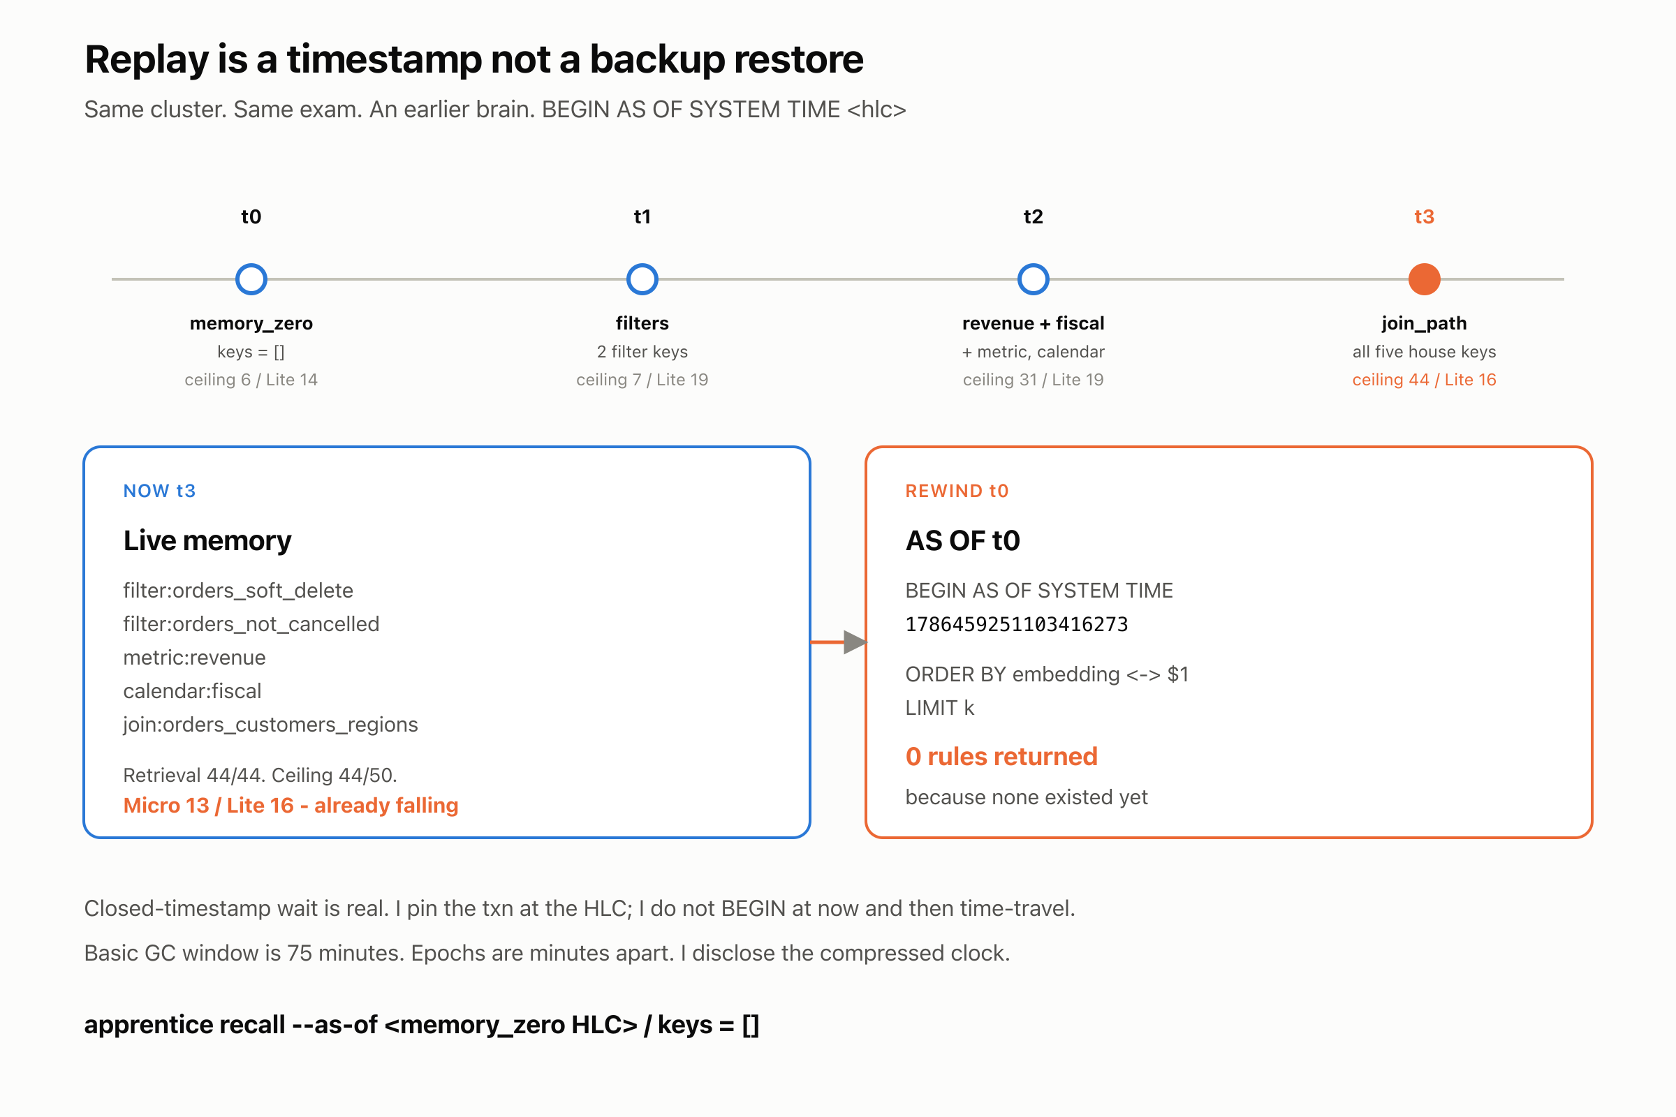Select 'metric:revenue' row
Viewport: 1676px width, 1117px height.
point(195,658)
